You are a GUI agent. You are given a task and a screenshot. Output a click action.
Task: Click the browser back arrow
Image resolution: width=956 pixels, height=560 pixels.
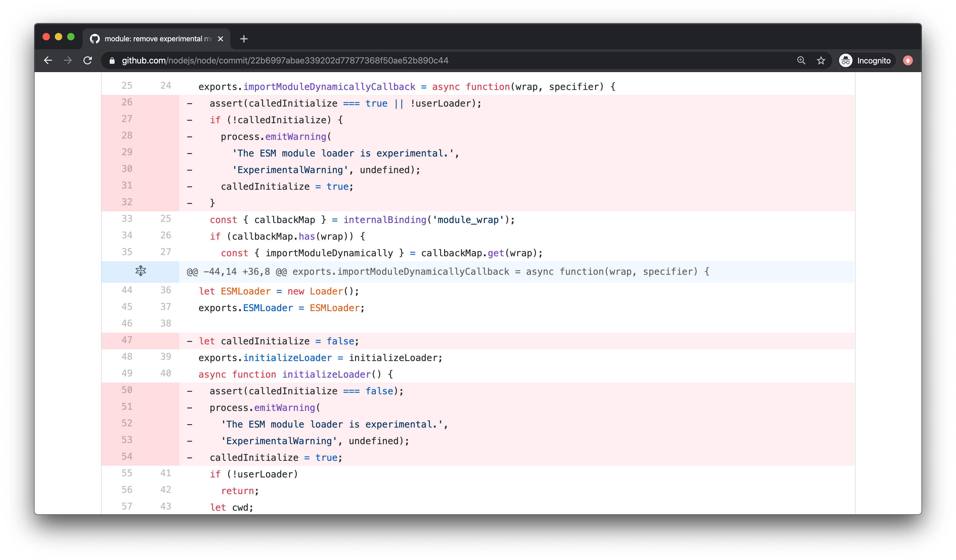48,60
